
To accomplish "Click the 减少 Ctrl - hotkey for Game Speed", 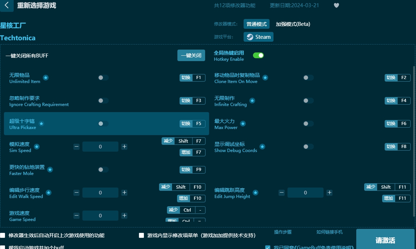I will pos(186,210).
